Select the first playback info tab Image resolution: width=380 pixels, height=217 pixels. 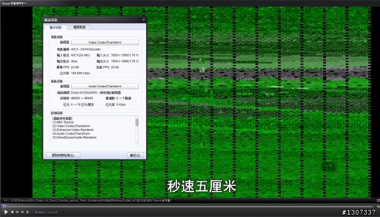pyautogui.click(x=55, y=27)
